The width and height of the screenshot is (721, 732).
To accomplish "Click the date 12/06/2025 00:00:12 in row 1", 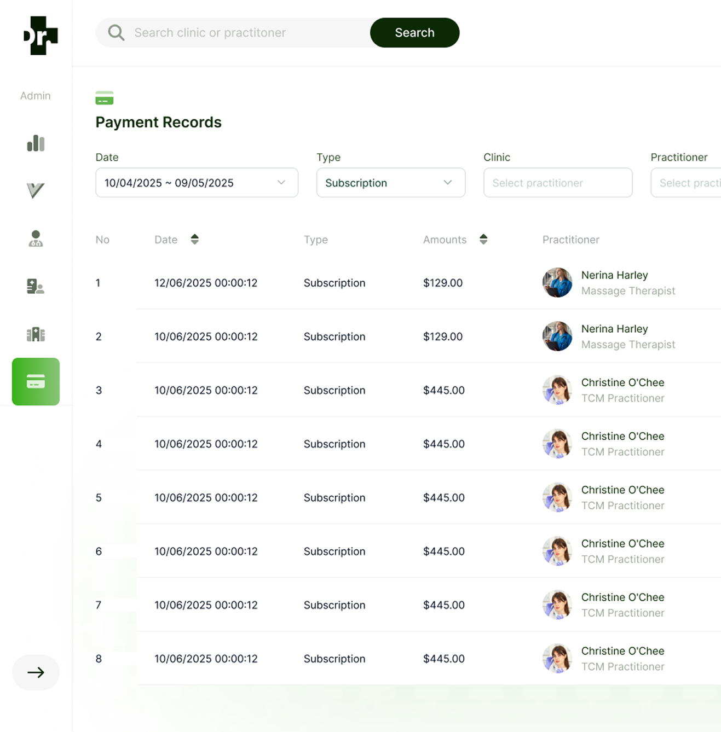I will (206, 283).
